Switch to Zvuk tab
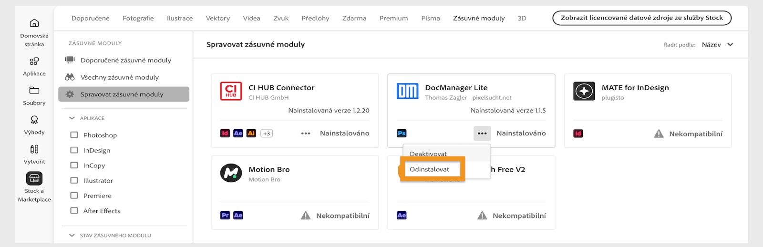763x247 pixels. (x=281, y=18)
